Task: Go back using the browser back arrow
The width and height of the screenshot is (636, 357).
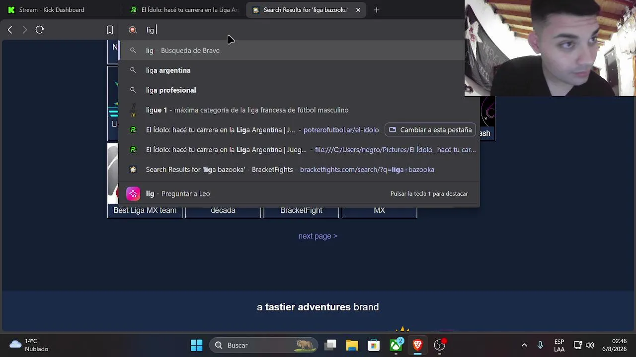Action: pos(10,30)
